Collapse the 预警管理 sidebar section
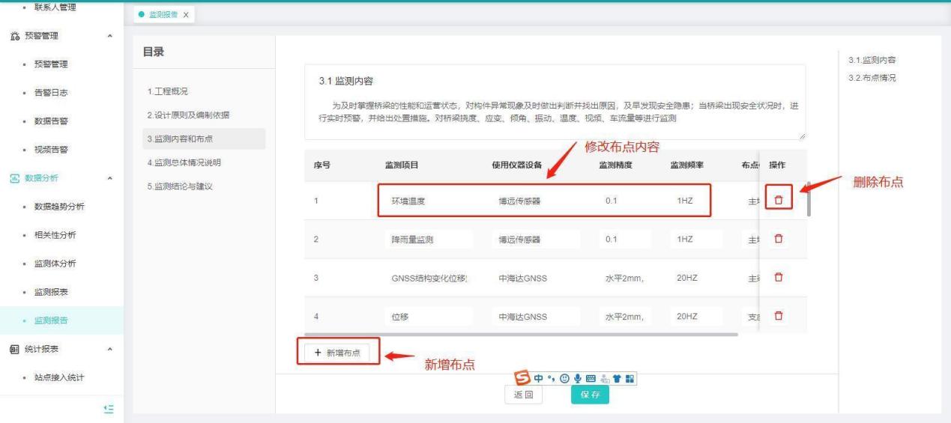Image resolution: width=951 pixels, height=423 pixels. click(111, 36)
